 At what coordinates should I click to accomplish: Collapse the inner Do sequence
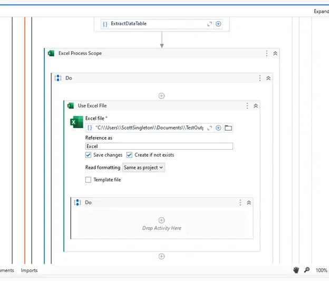[x=249, y=202]
